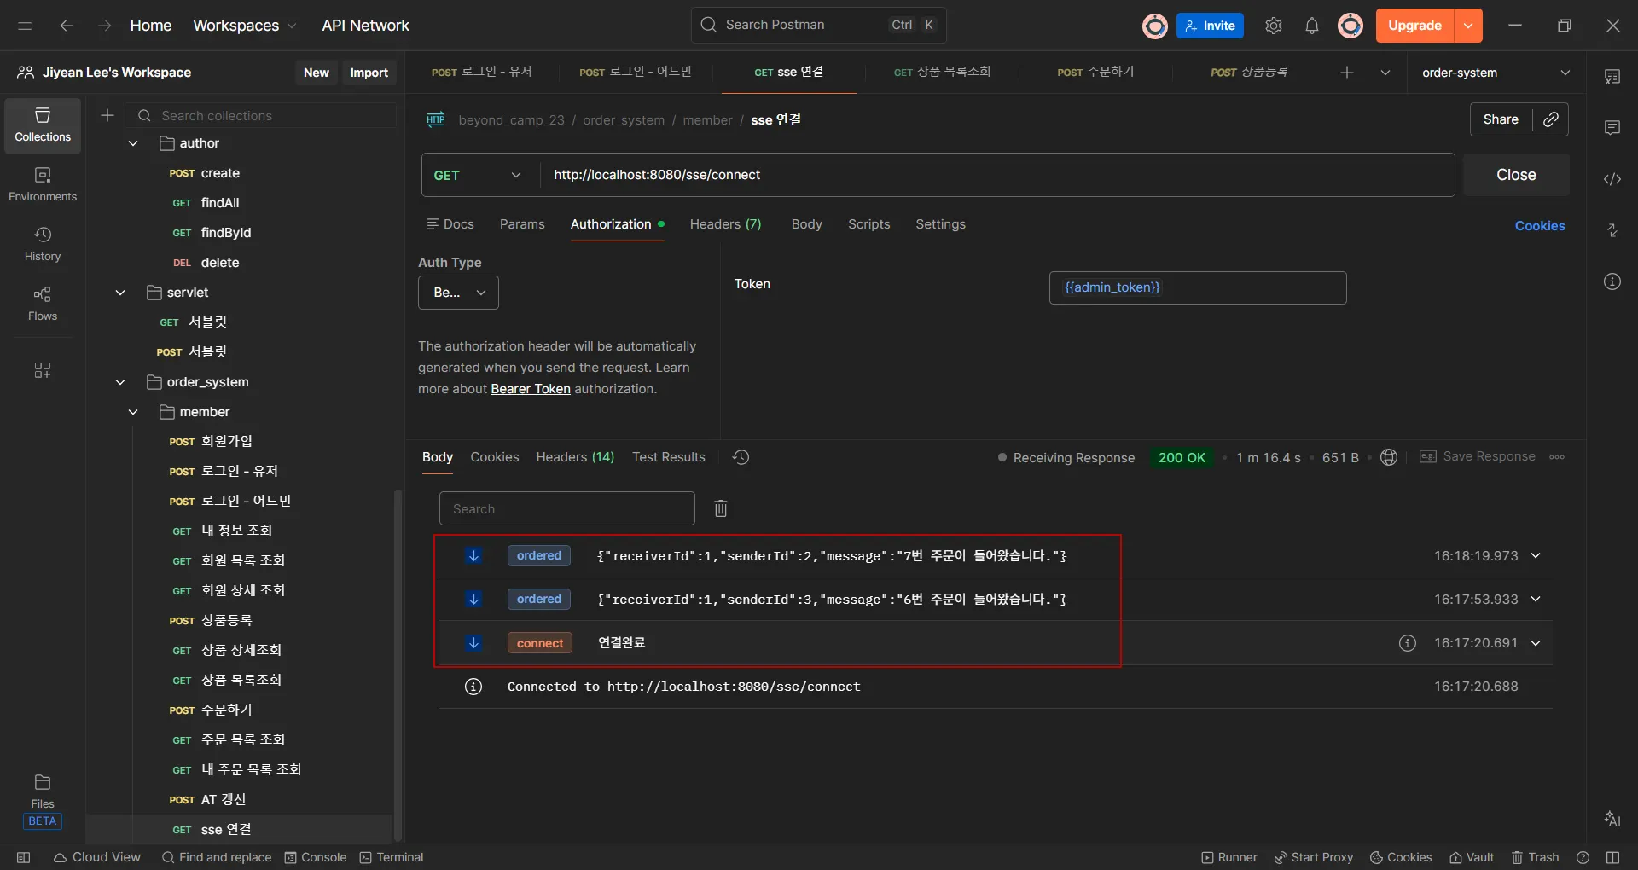Open the Bearer Token link
The width and height of the screenshot is (1638, 870).
click(x=531, y=389)
